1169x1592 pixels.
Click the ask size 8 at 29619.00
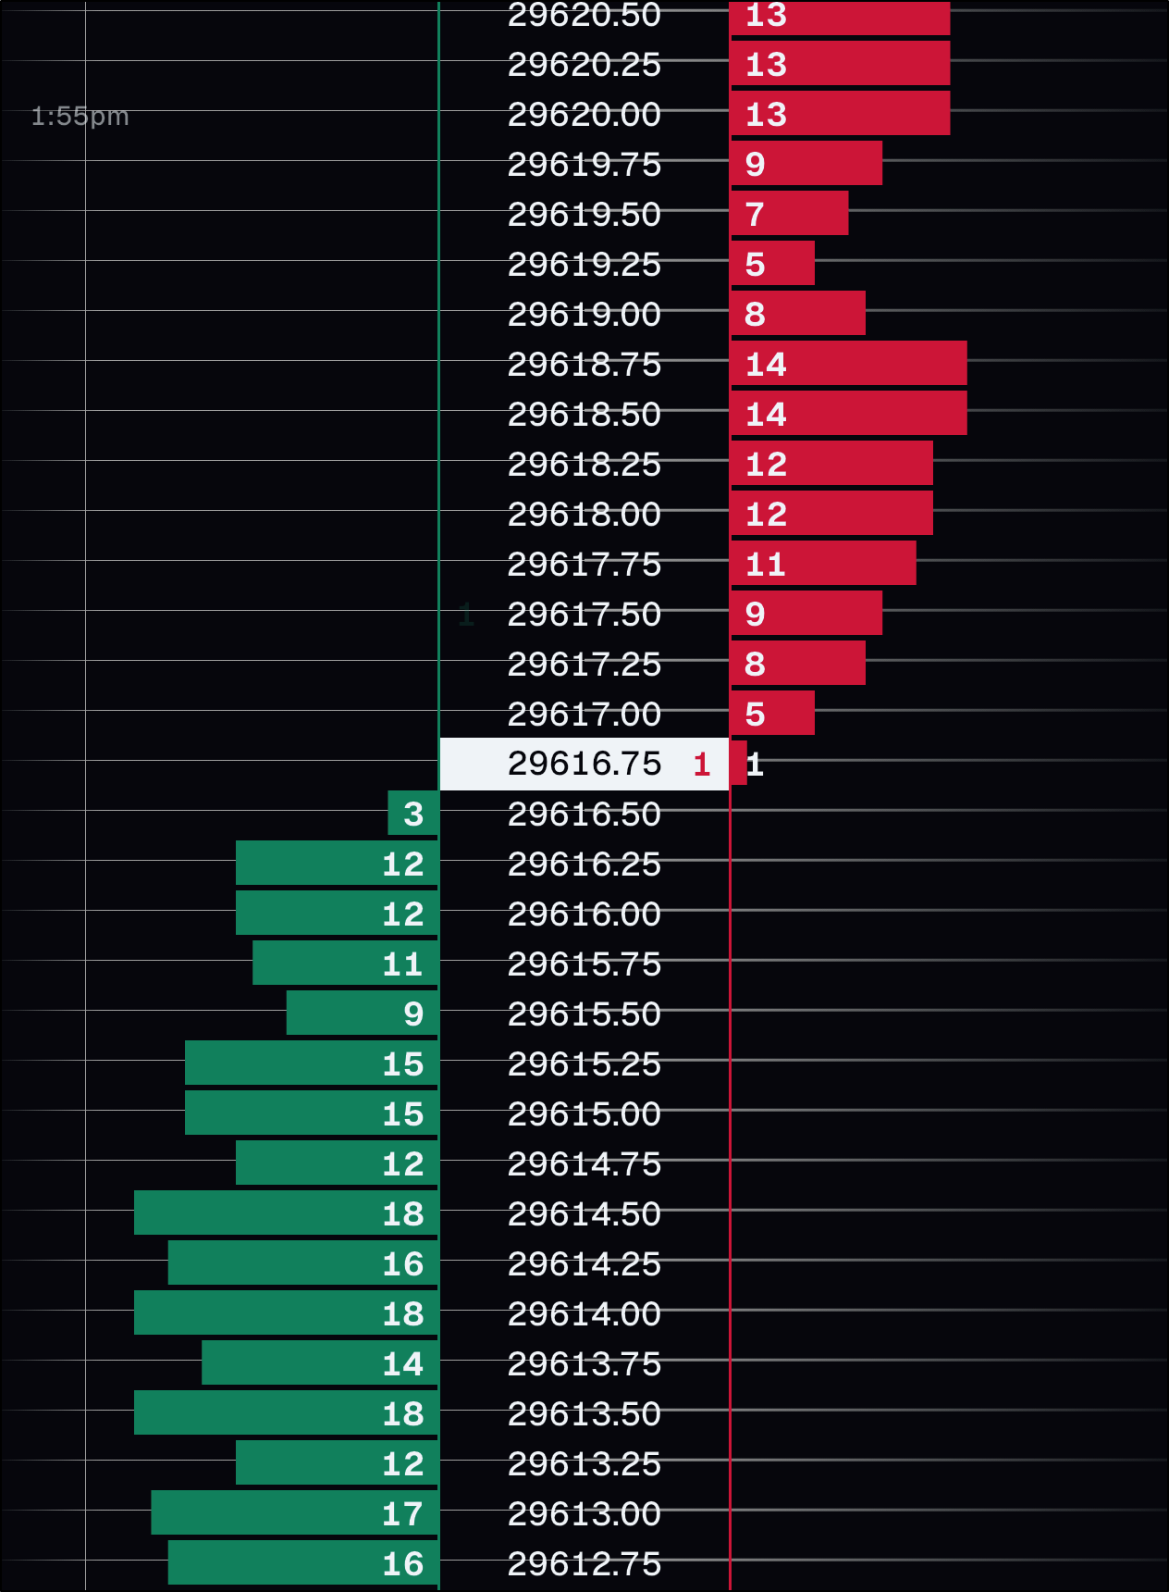pos(755,314)
